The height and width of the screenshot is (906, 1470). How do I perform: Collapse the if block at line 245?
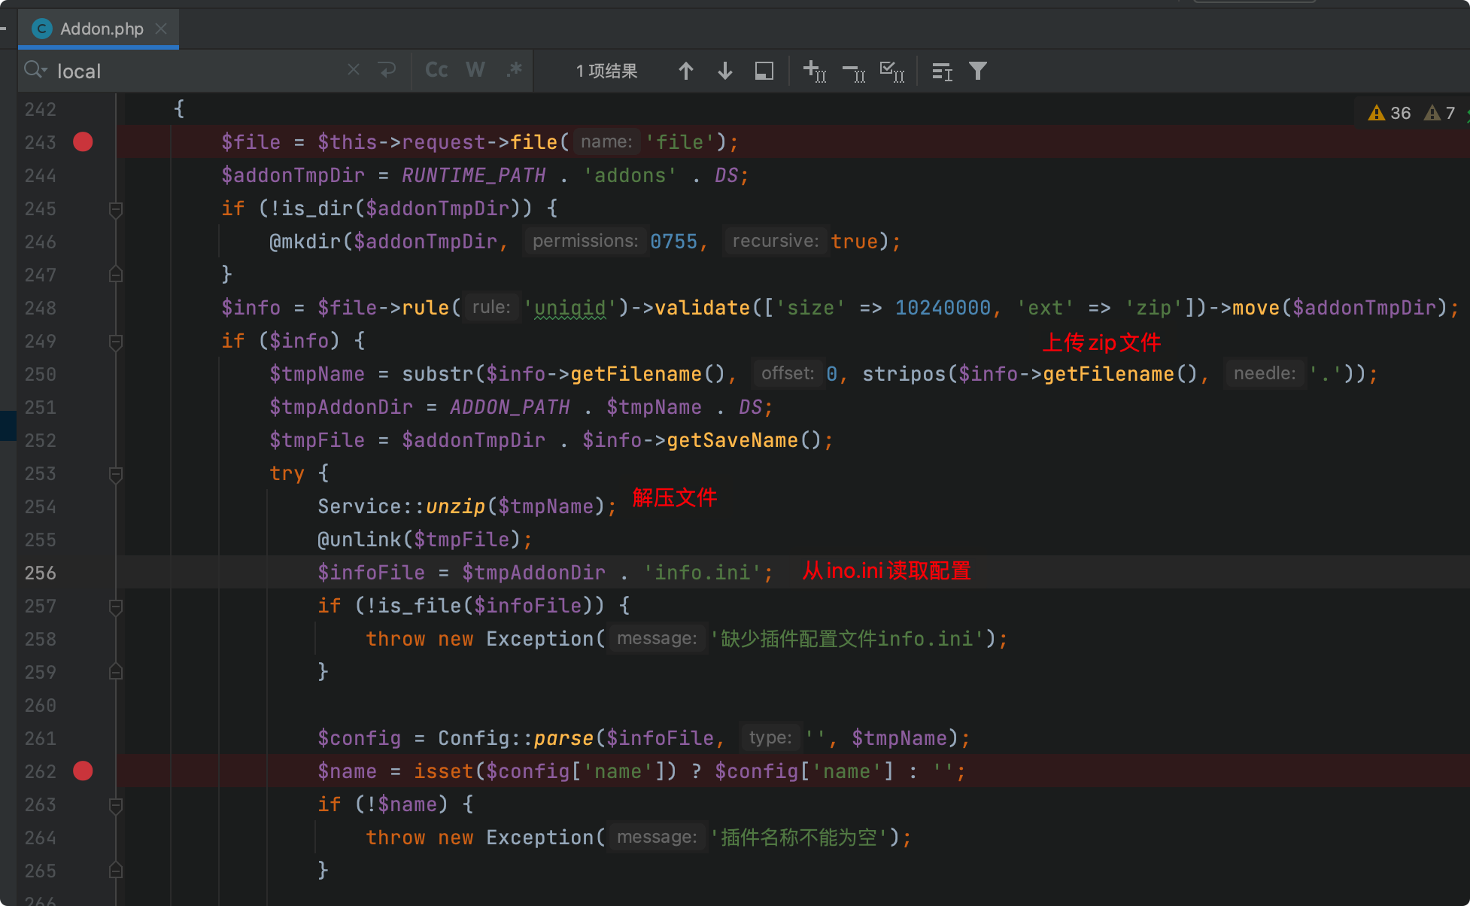pos(116,208)
